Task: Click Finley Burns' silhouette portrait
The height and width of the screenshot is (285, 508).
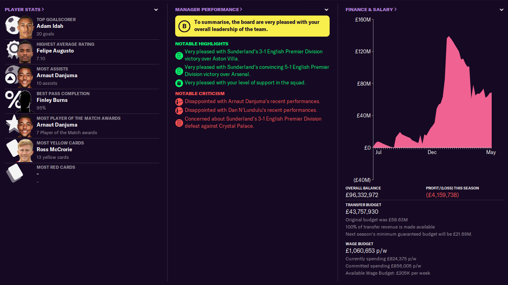Action: 25,101
